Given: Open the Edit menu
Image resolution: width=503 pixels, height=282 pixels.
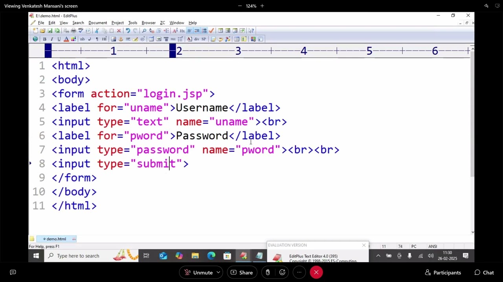Looking at the screenshot, I should coord(52,23).
